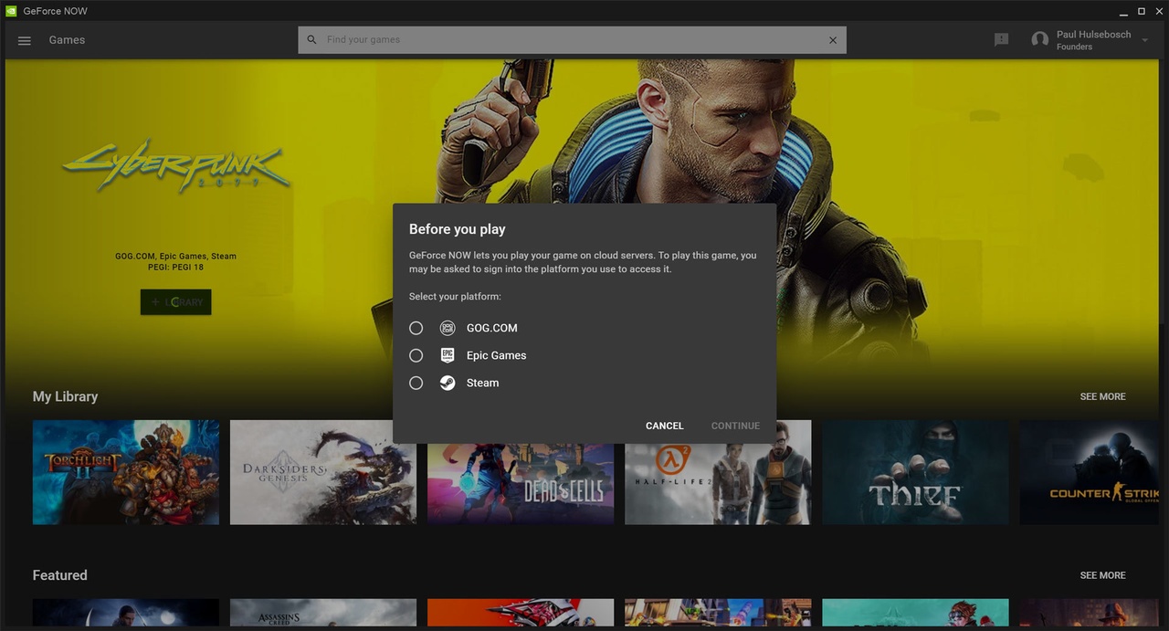Open the Thief game thumbnail
Image resolution: width=1169 pixels, height=631 pixels.
915,472
